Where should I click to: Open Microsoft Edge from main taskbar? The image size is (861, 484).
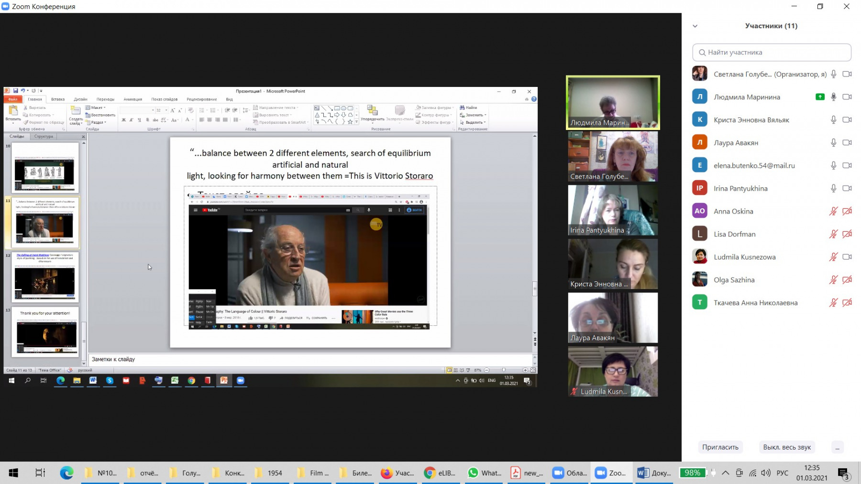coord(66,473)
